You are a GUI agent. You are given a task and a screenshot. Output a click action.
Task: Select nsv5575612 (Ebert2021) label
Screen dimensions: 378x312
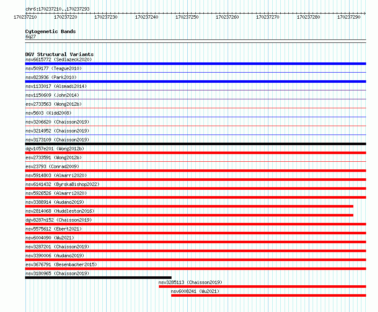(x=54, y=229)
